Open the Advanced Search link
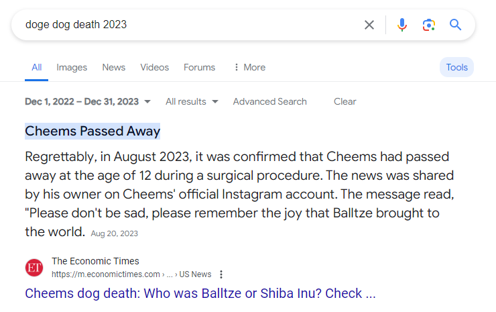Image resolution: width=496 pixels, height=312 pixels. [x=269, y=102]
